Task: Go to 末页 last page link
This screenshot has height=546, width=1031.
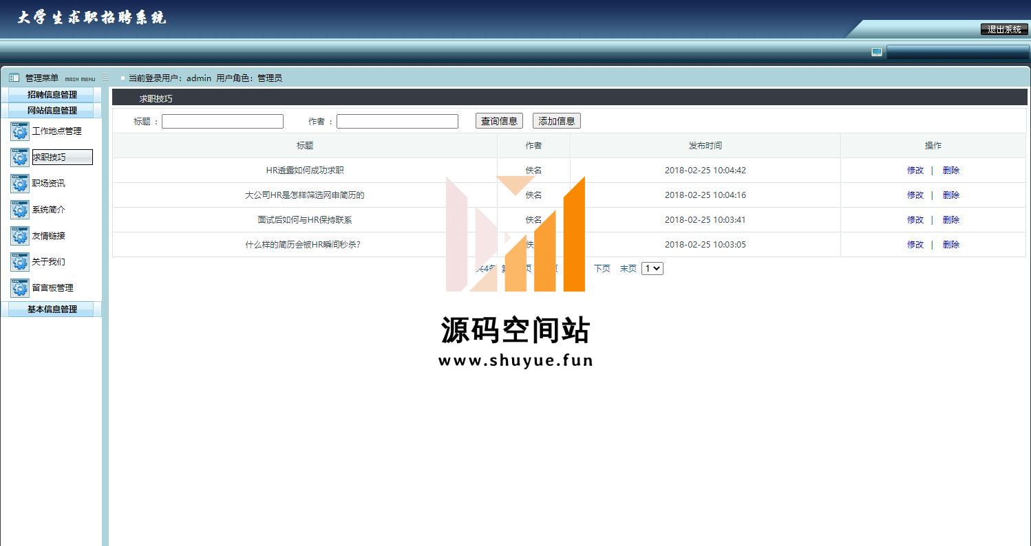Action: click(628, 268)
